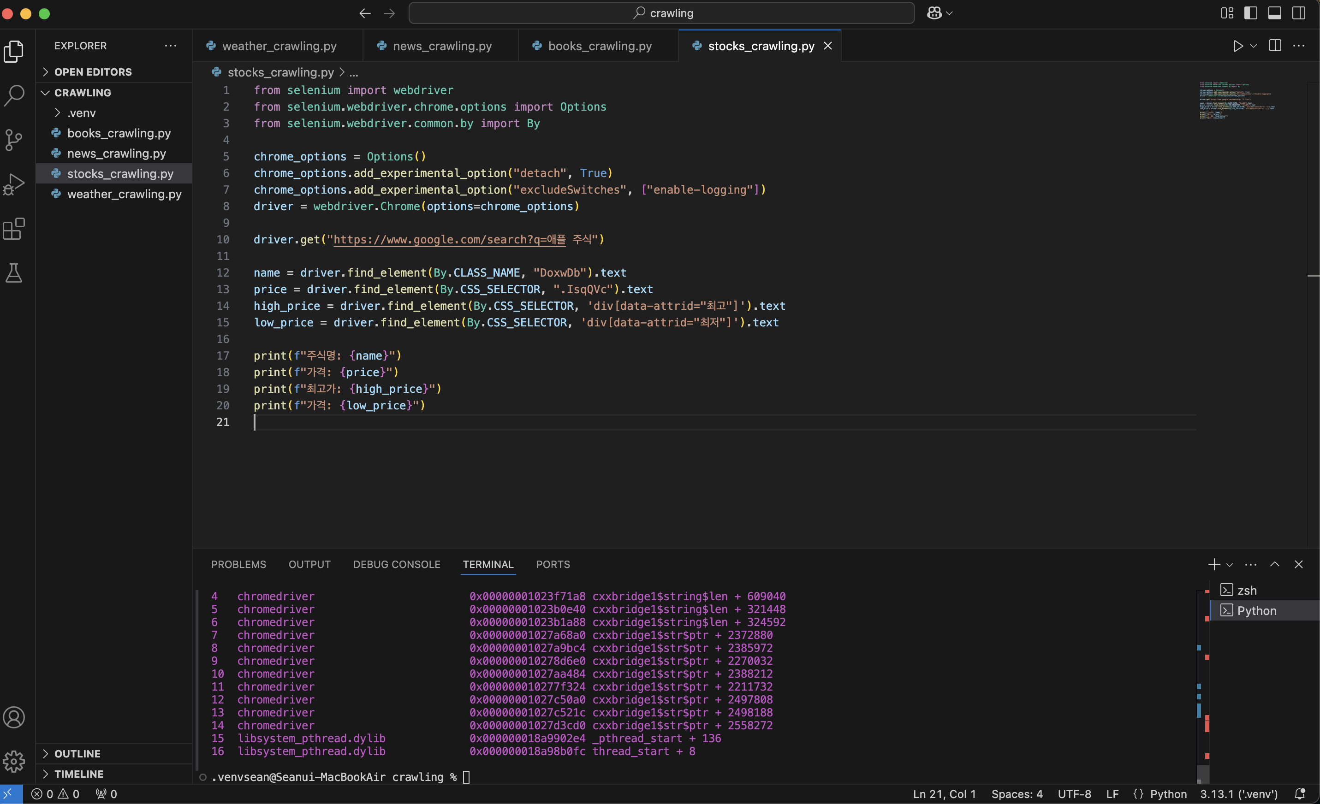Open the Copilot chat icon
This screenshot has width=1320, height=804.
[934, 13]
